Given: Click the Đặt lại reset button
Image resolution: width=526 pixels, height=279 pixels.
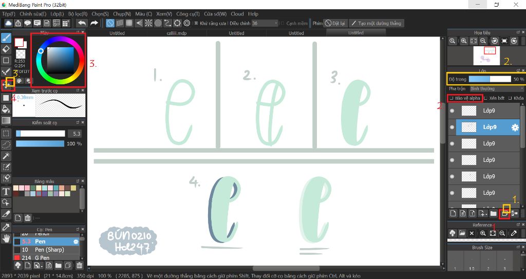Looking at the screenshot, I should [x=335, y=23].
